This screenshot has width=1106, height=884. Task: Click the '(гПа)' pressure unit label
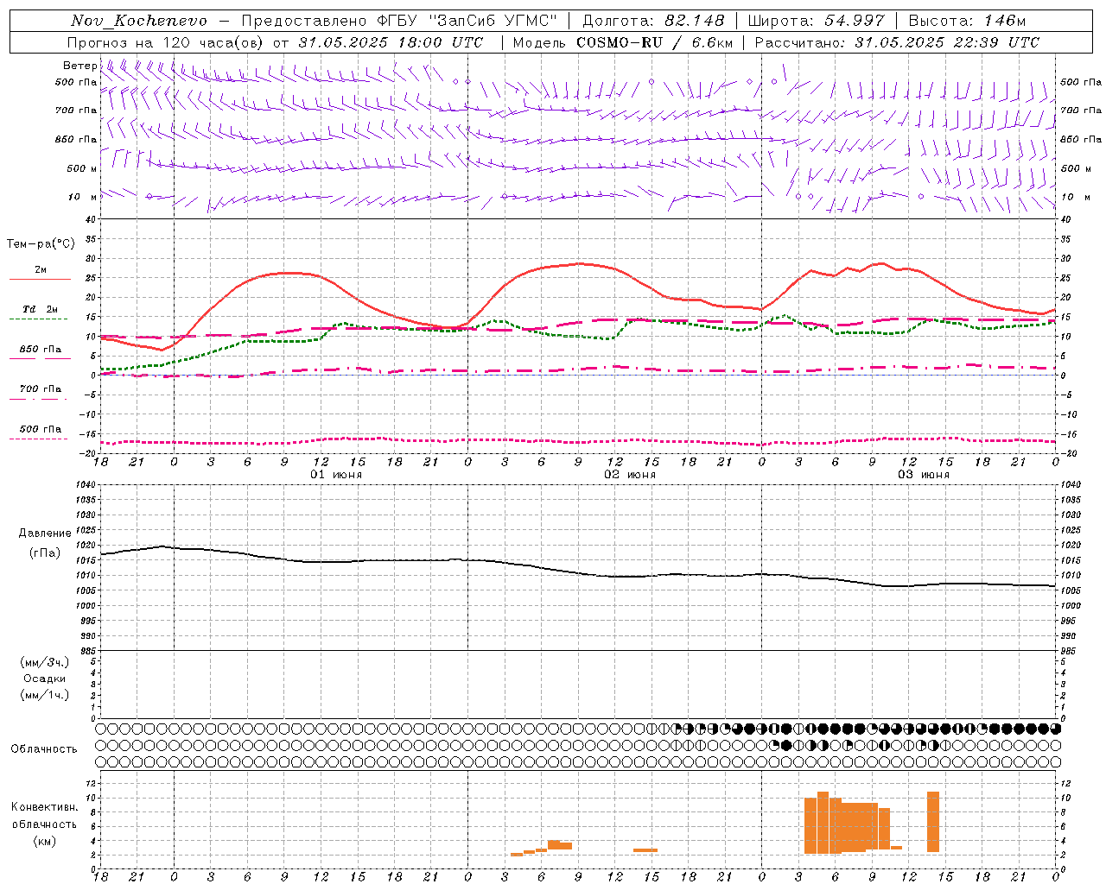pyautogui.click(x=45, y=552)
